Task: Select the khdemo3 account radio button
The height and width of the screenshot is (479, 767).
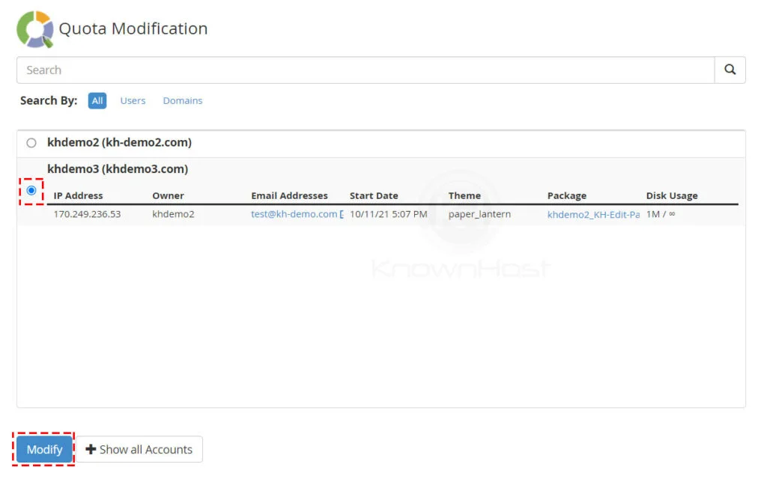Action: 31,191
